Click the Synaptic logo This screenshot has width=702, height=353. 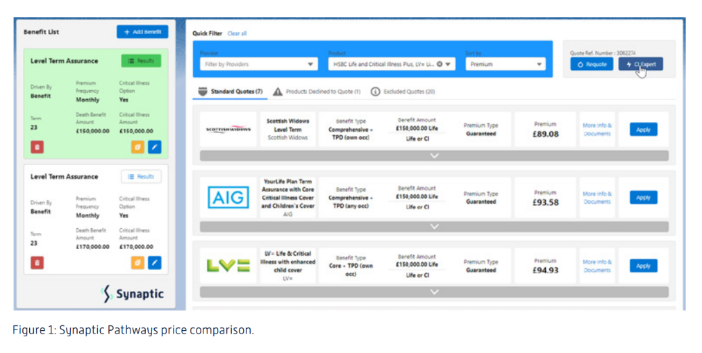click(x=133, y=294)
